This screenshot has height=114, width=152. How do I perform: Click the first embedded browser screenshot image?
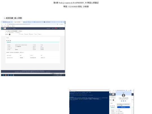[x=33, y=48]
